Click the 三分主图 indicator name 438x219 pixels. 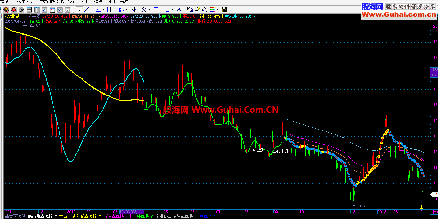(x=32, y=16)
